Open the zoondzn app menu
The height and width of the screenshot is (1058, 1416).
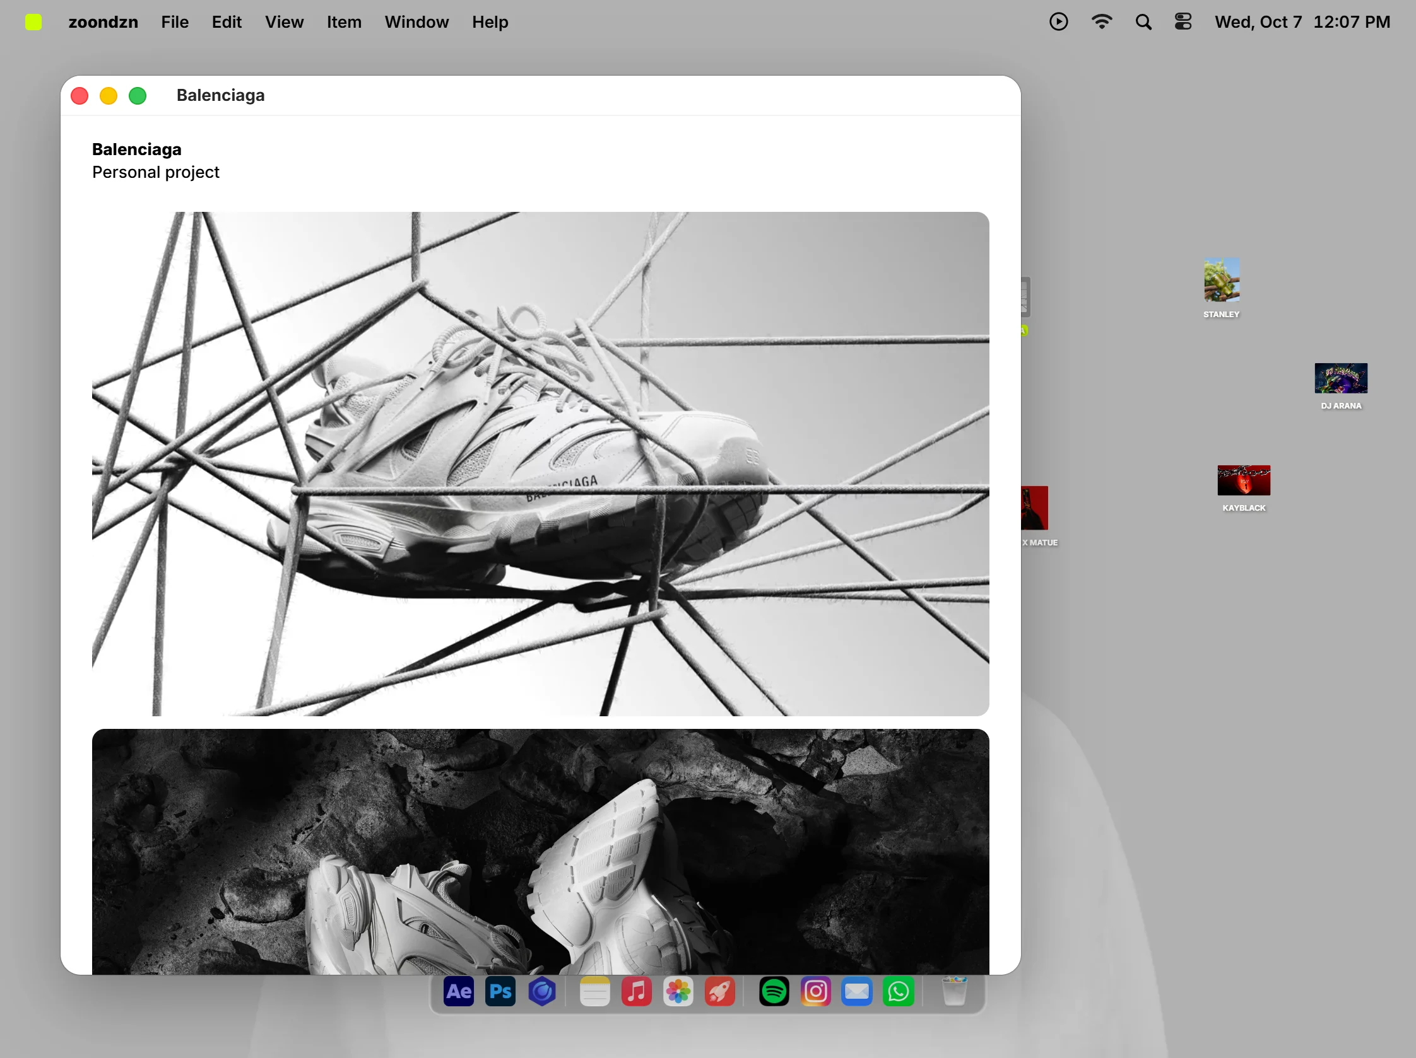pyautogui.click(x=103, y=21)
